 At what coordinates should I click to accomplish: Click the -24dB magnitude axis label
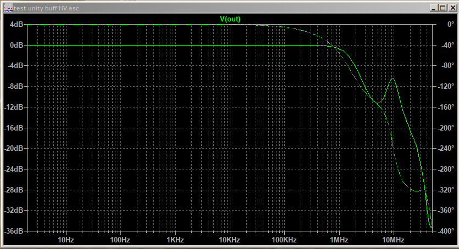point(13,169)
